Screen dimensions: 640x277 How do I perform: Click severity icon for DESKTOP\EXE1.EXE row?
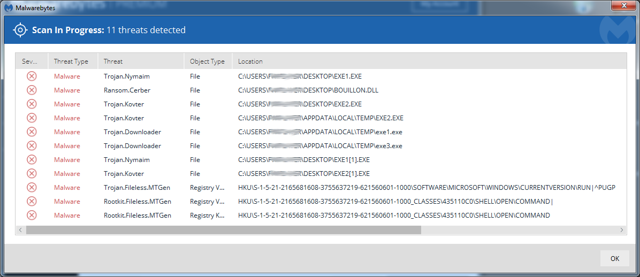pos(32,76)
